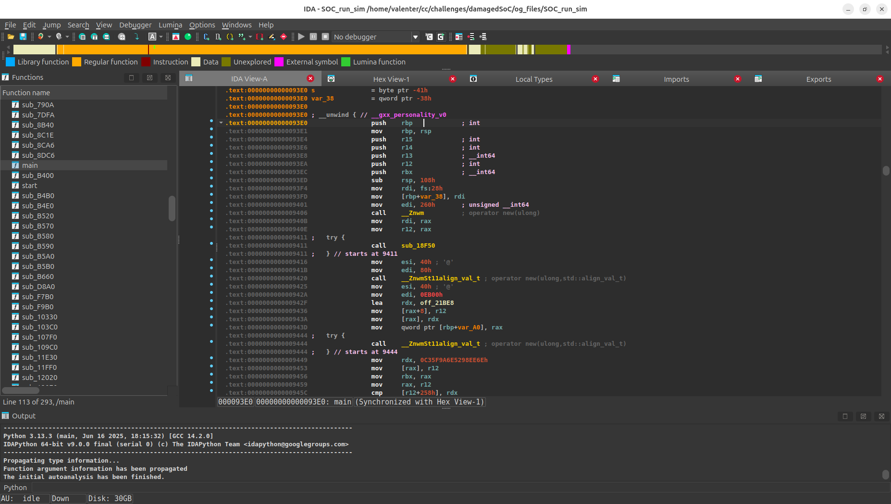
Task: Click the green quotes string icon
Action: [x=242, y=37]
